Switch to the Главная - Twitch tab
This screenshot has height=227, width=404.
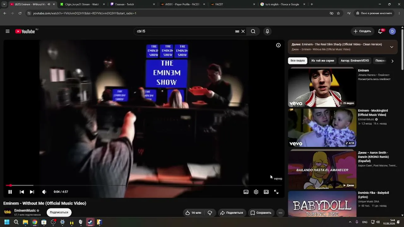coord(133,4)
